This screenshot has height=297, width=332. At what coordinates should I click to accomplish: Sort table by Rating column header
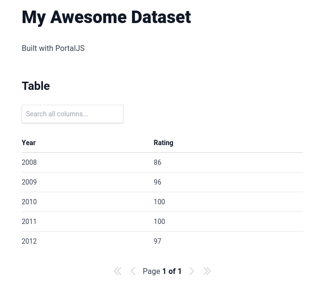(x=163, y=143)
